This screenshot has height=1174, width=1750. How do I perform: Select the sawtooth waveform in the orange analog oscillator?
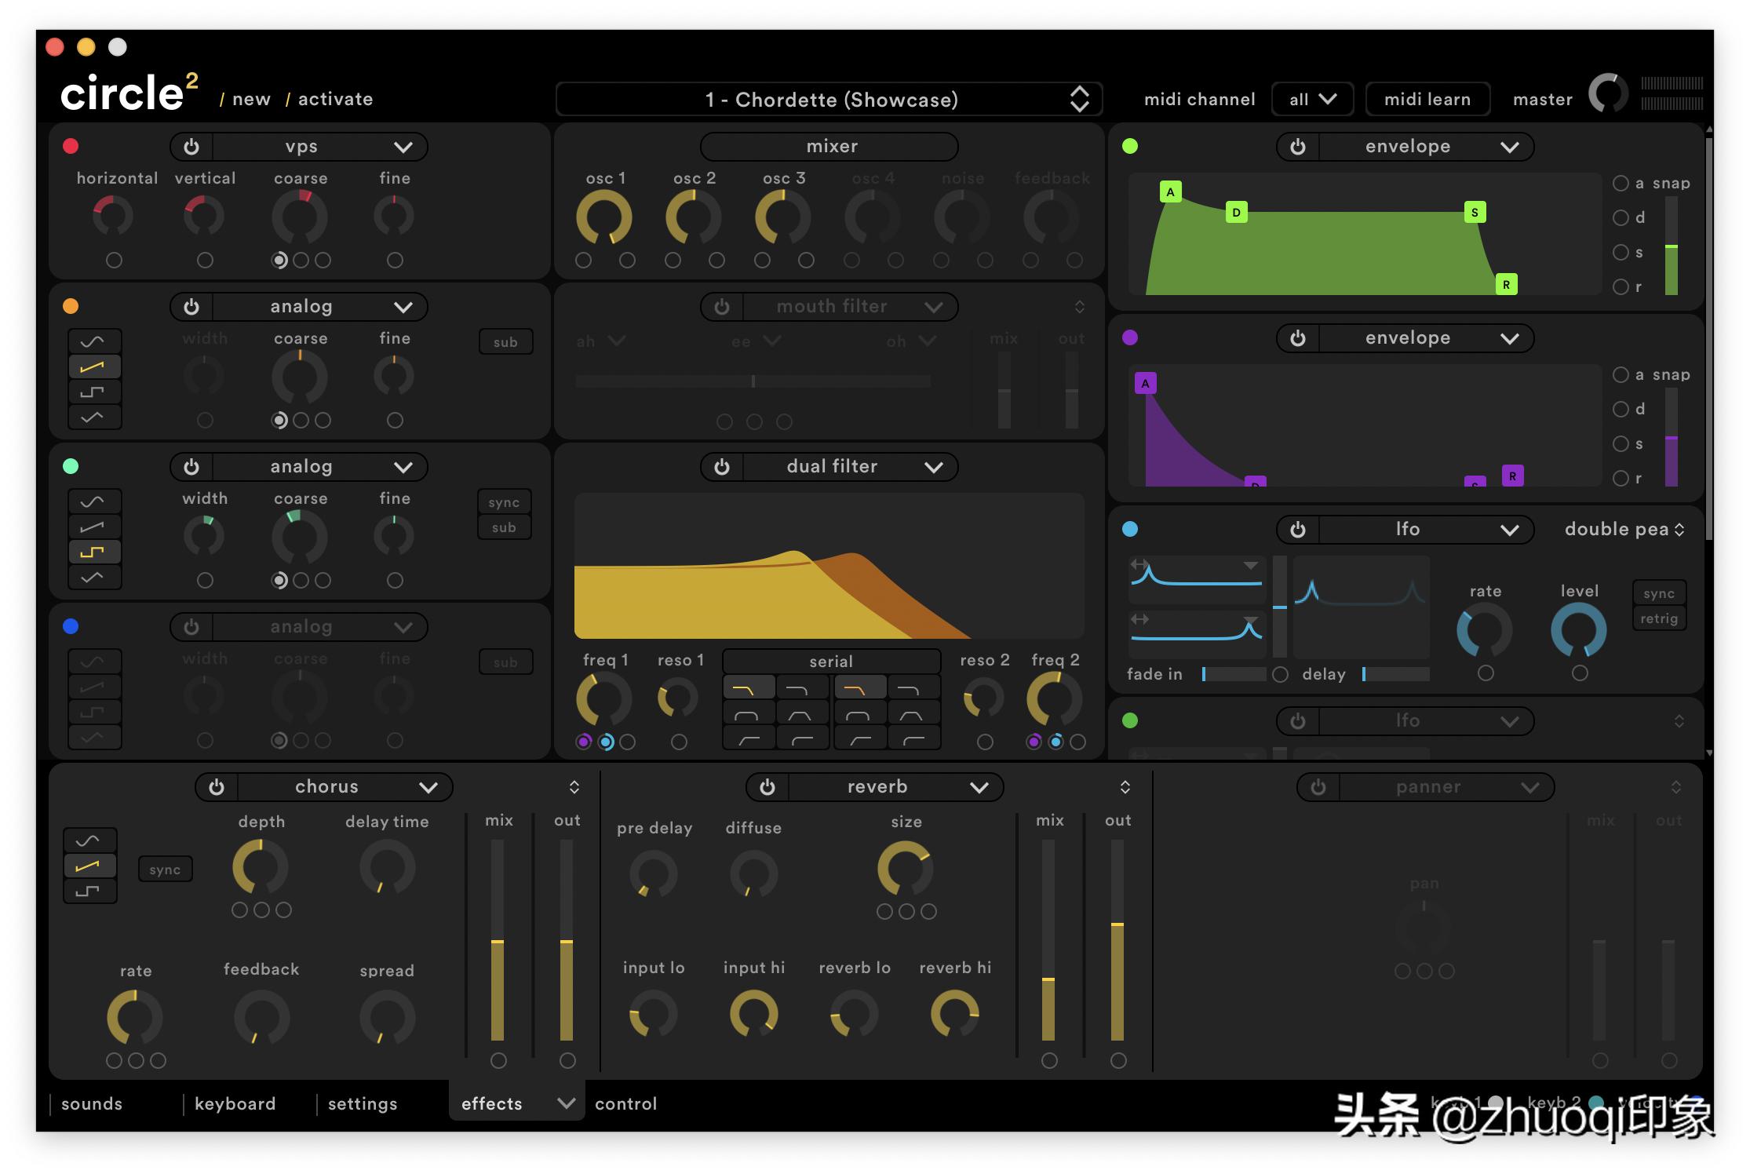pos(93,366)
